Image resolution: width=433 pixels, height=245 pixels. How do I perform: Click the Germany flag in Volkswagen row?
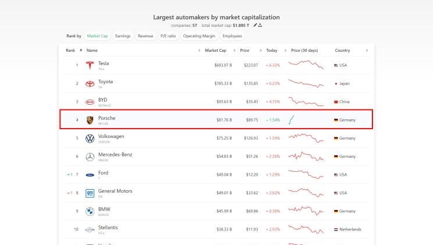point(336,139)
